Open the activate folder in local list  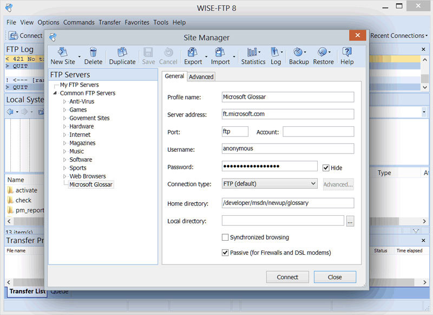22,190
